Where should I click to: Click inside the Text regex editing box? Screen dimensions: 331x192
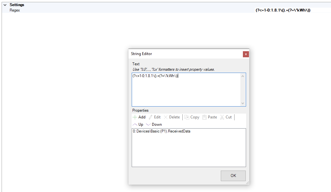pos(186,90)
